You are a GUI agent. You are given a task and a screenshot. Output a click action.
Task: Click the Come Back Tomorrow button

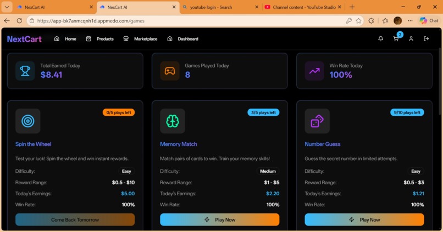75,219
